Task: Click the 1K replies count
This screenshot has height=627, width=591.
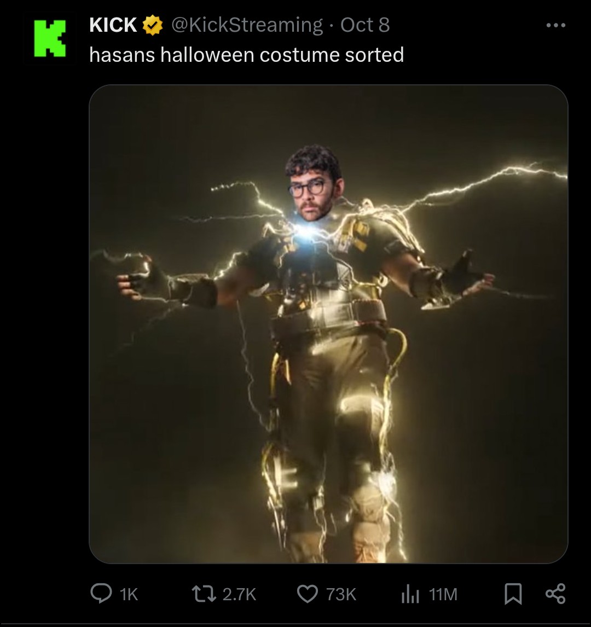Action: click(129, 595)
